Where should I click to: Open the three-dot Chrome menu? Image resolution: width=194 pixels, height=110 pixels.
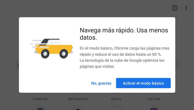click(186, 8)
